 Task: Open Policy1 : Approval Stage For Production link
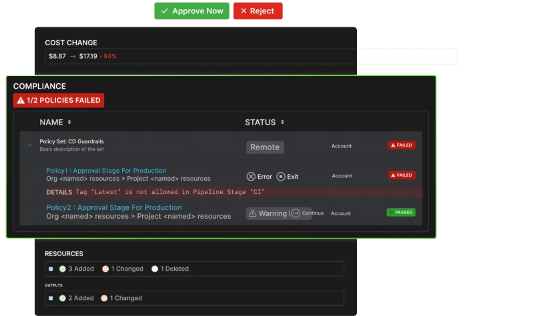[x=106, y=171]
